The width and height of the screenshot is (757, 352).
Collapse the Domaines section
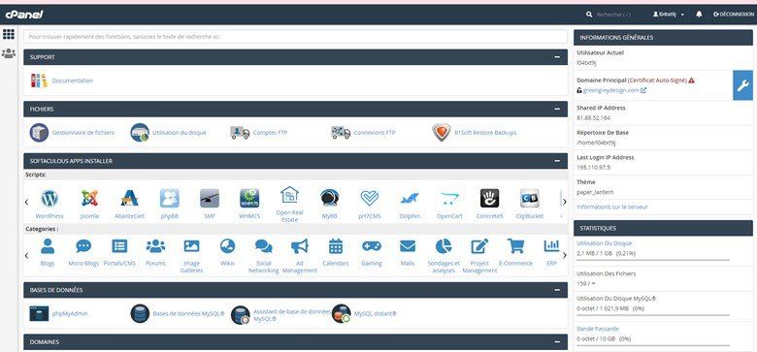point(557,342)
